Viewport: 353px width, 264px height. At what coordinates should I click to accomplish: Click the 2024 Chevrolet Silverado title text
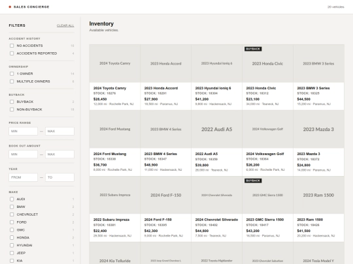pos(216,220)
